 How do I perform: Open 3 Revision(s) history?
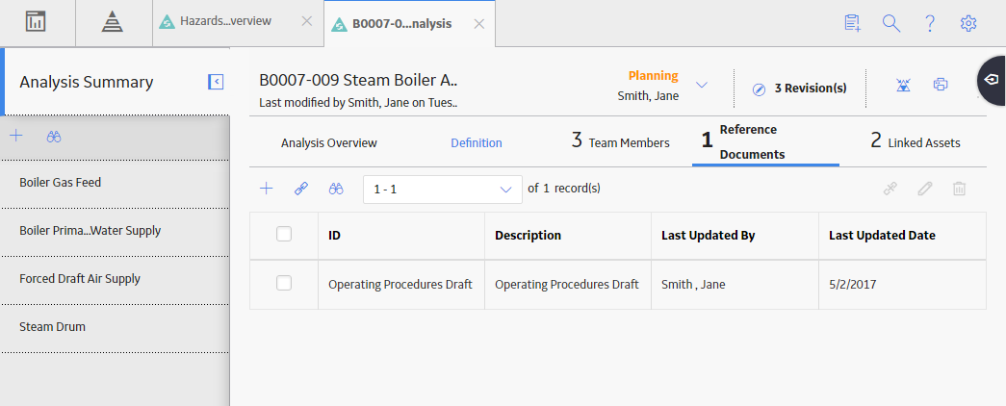point(799,89)
